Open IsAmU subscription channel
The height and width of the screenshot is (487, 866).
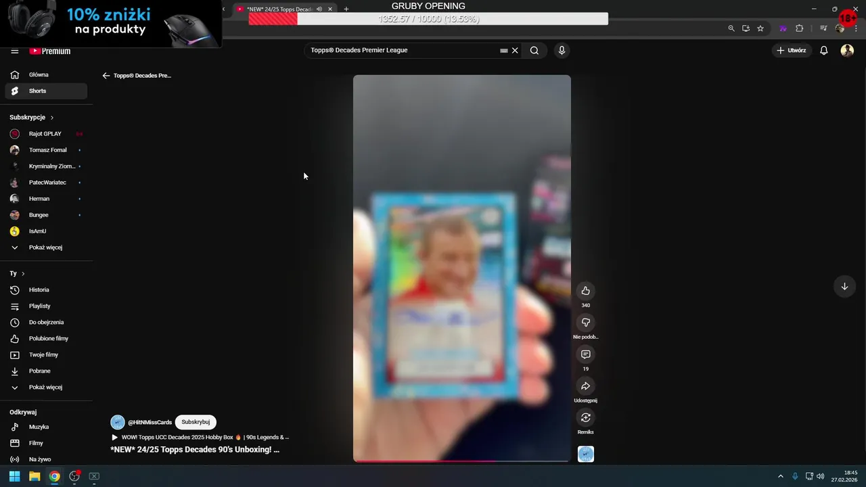[x=46, y=231]
